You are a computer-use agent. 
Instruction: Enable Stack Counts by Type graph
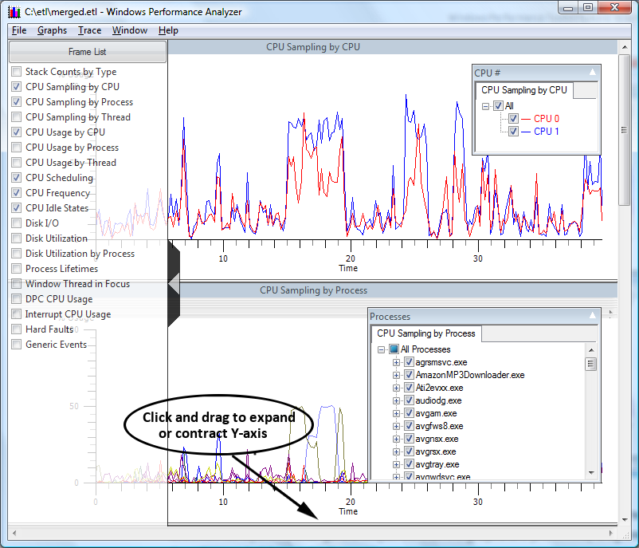pos(16,72)
